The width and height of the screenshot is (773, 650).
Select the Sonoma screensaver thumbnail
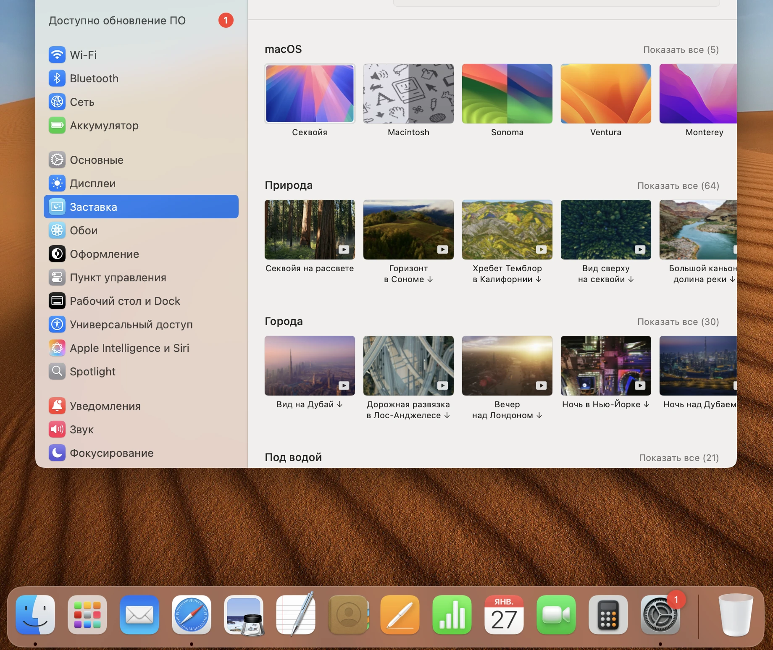point(507,94)
